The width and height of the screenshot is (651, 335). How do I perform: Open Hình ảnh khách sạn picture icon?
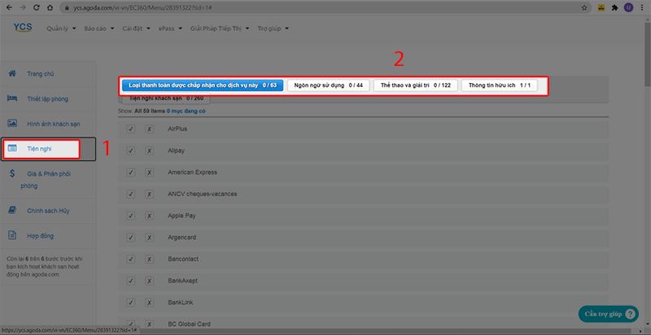coord(12,123)
